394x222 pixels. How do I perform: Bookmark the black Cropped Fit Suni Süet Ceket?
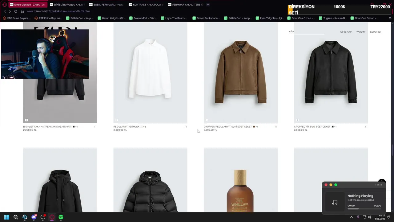(x=366, y=127)
